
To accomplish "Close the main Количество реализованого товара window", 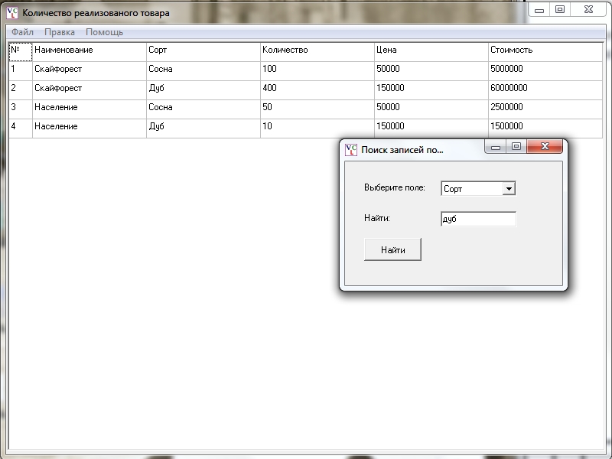I will click(x=588, y=9).
